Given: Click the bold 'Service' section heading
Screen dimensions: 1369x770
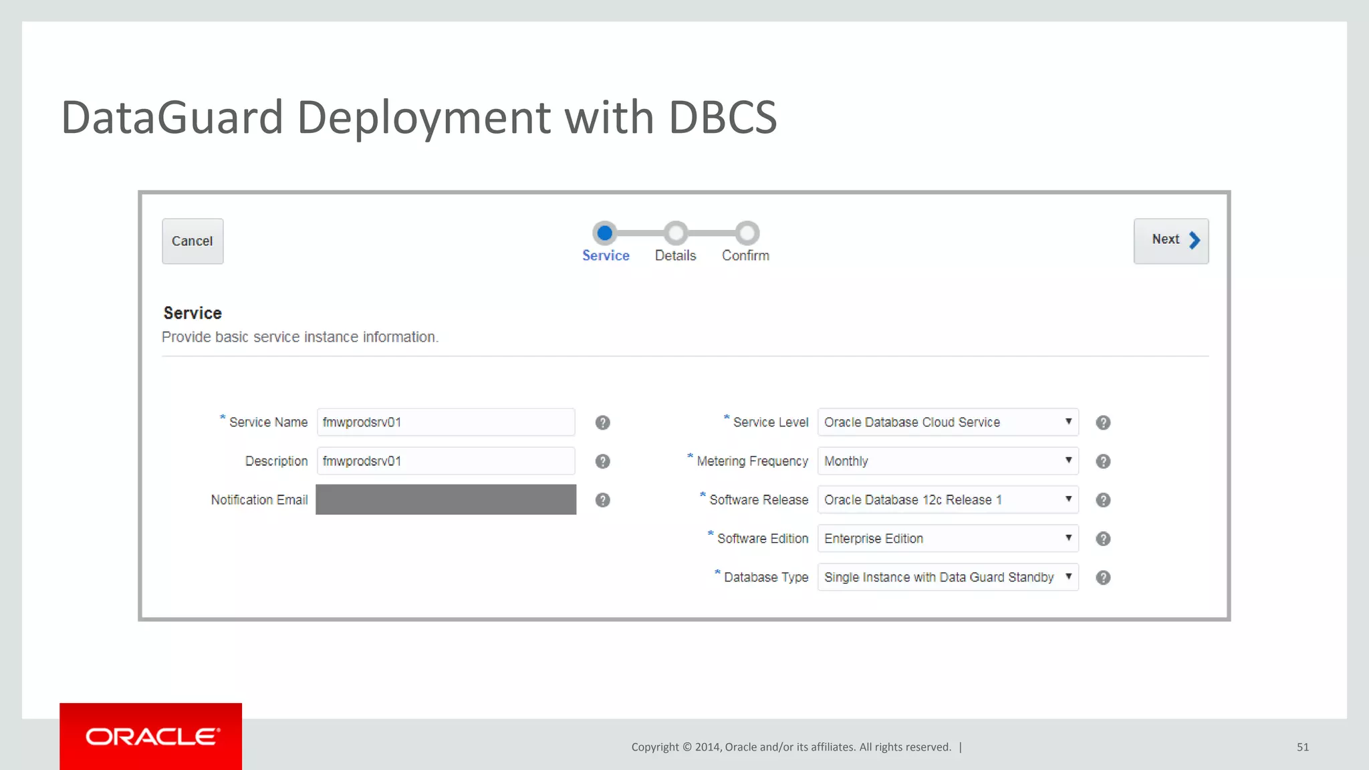Looking at the screenshot, I should pyautogui.click(x=193, y=313).
